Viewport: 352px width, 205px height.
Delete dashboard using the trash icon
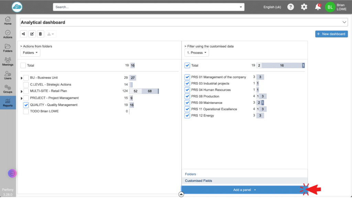click(x=41, y=34)
